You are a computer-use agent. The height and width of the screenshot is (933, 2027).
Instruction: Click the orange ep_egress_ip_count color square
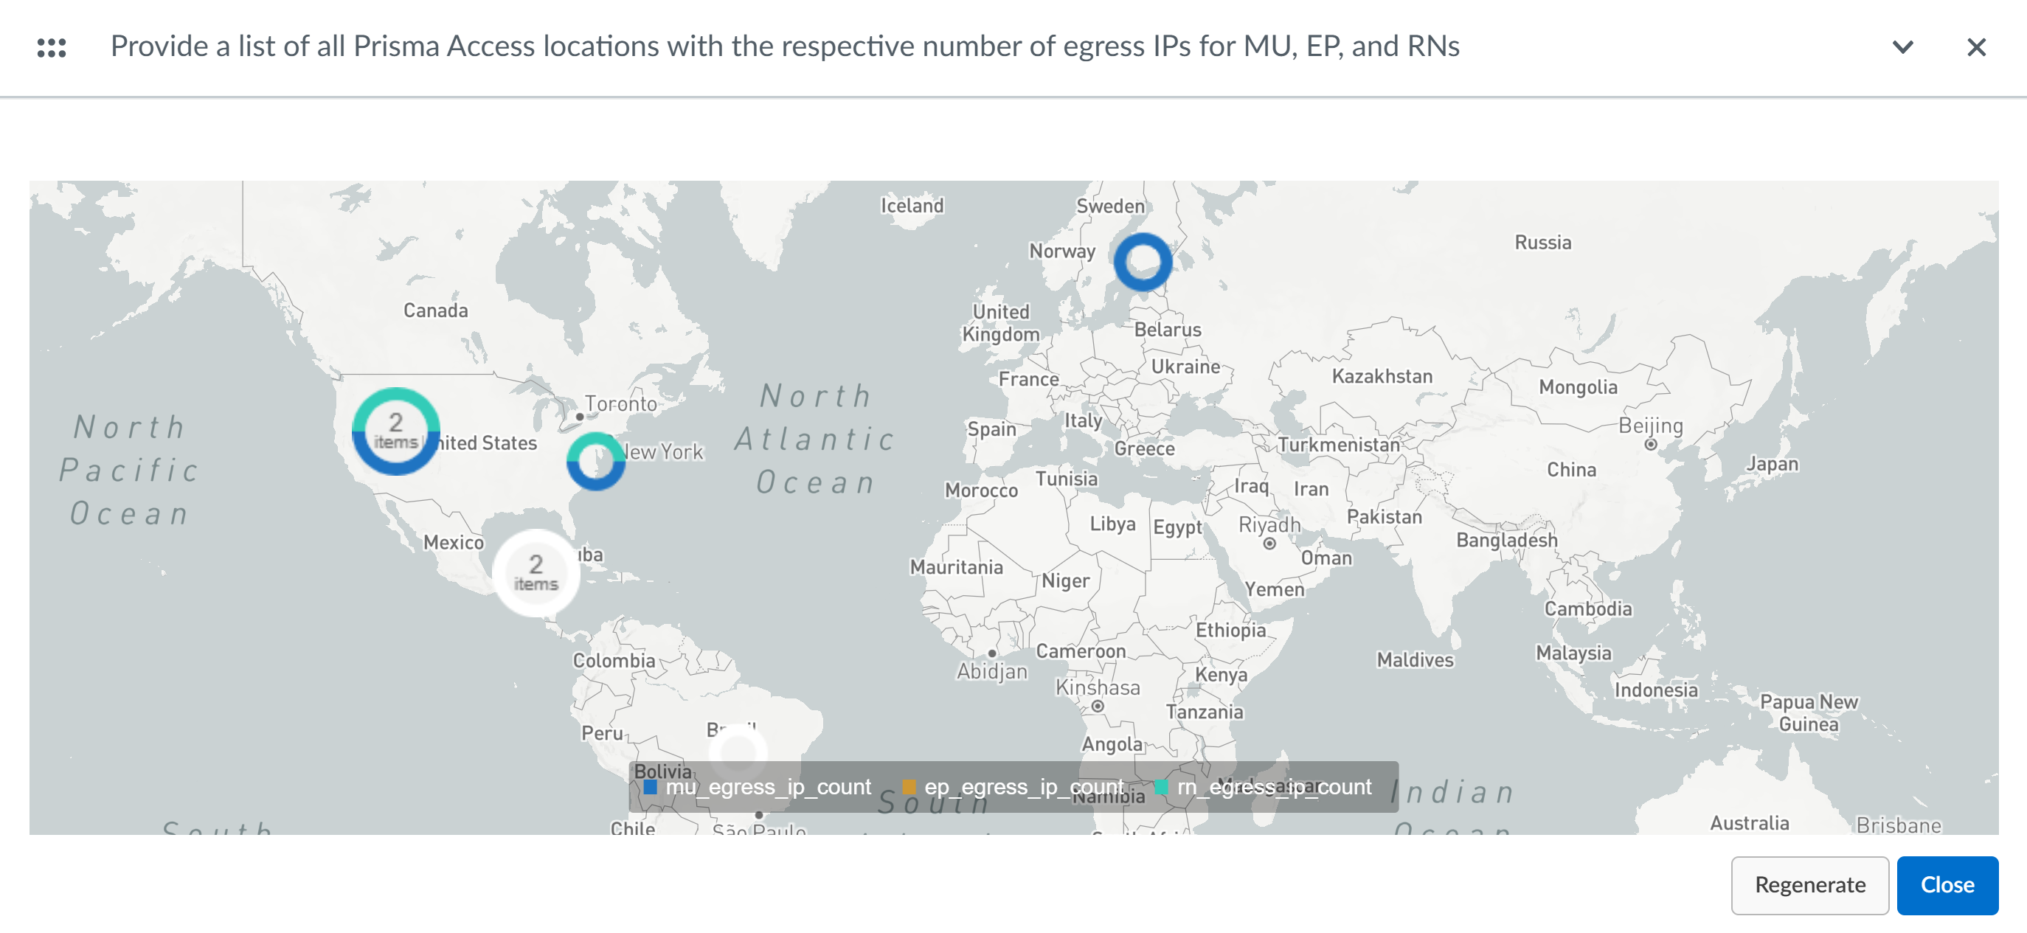909,787
